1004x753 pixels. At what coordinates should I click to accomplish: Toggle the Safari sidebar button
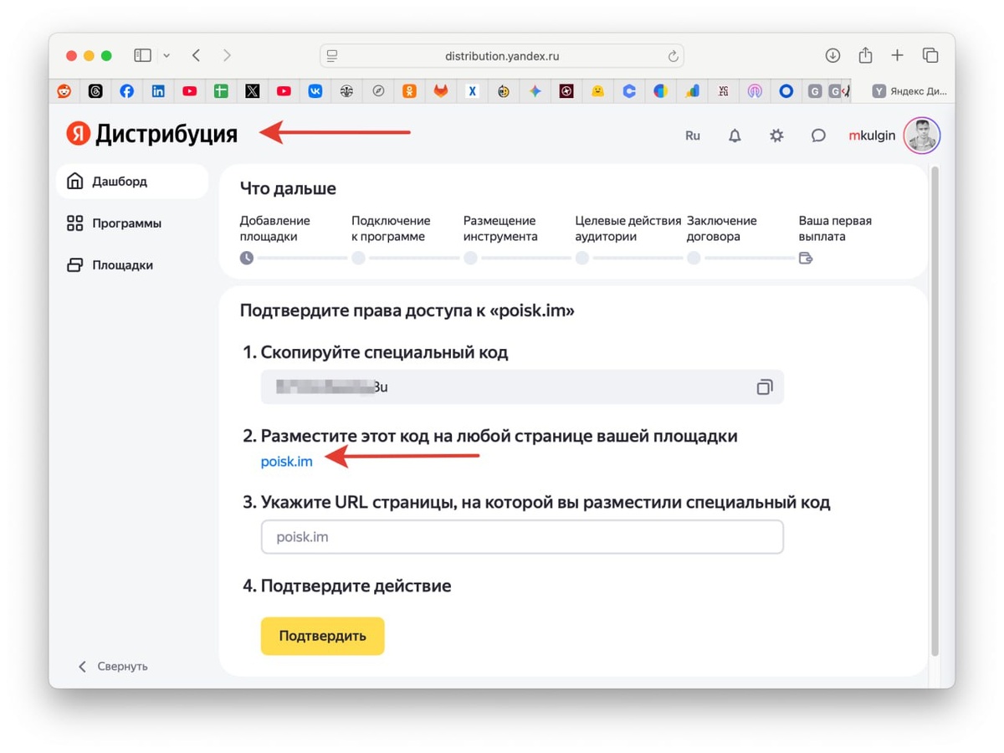tap(143, 56)
